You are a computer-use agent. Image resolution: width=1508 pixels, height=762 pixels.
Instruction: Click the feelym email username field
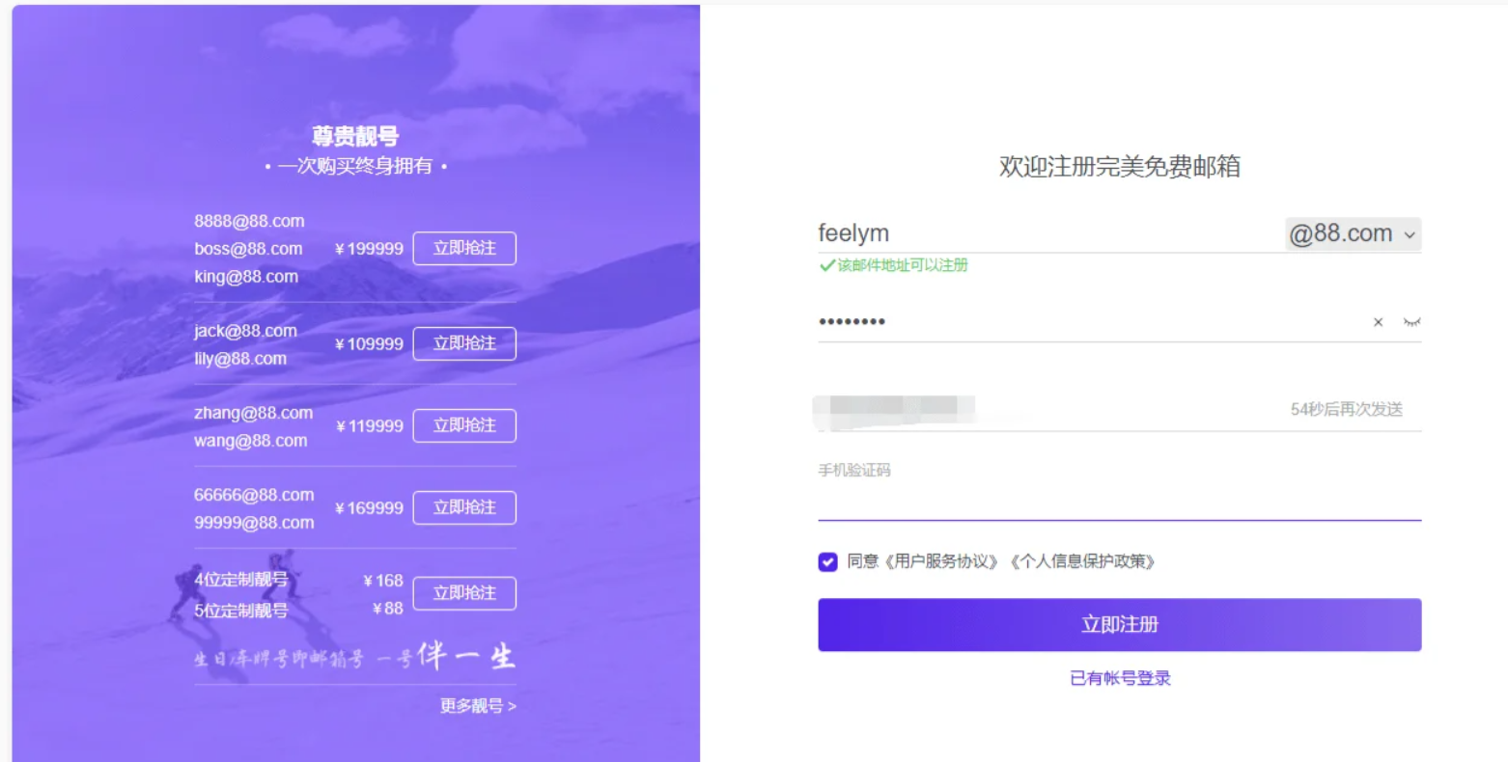1043,233
